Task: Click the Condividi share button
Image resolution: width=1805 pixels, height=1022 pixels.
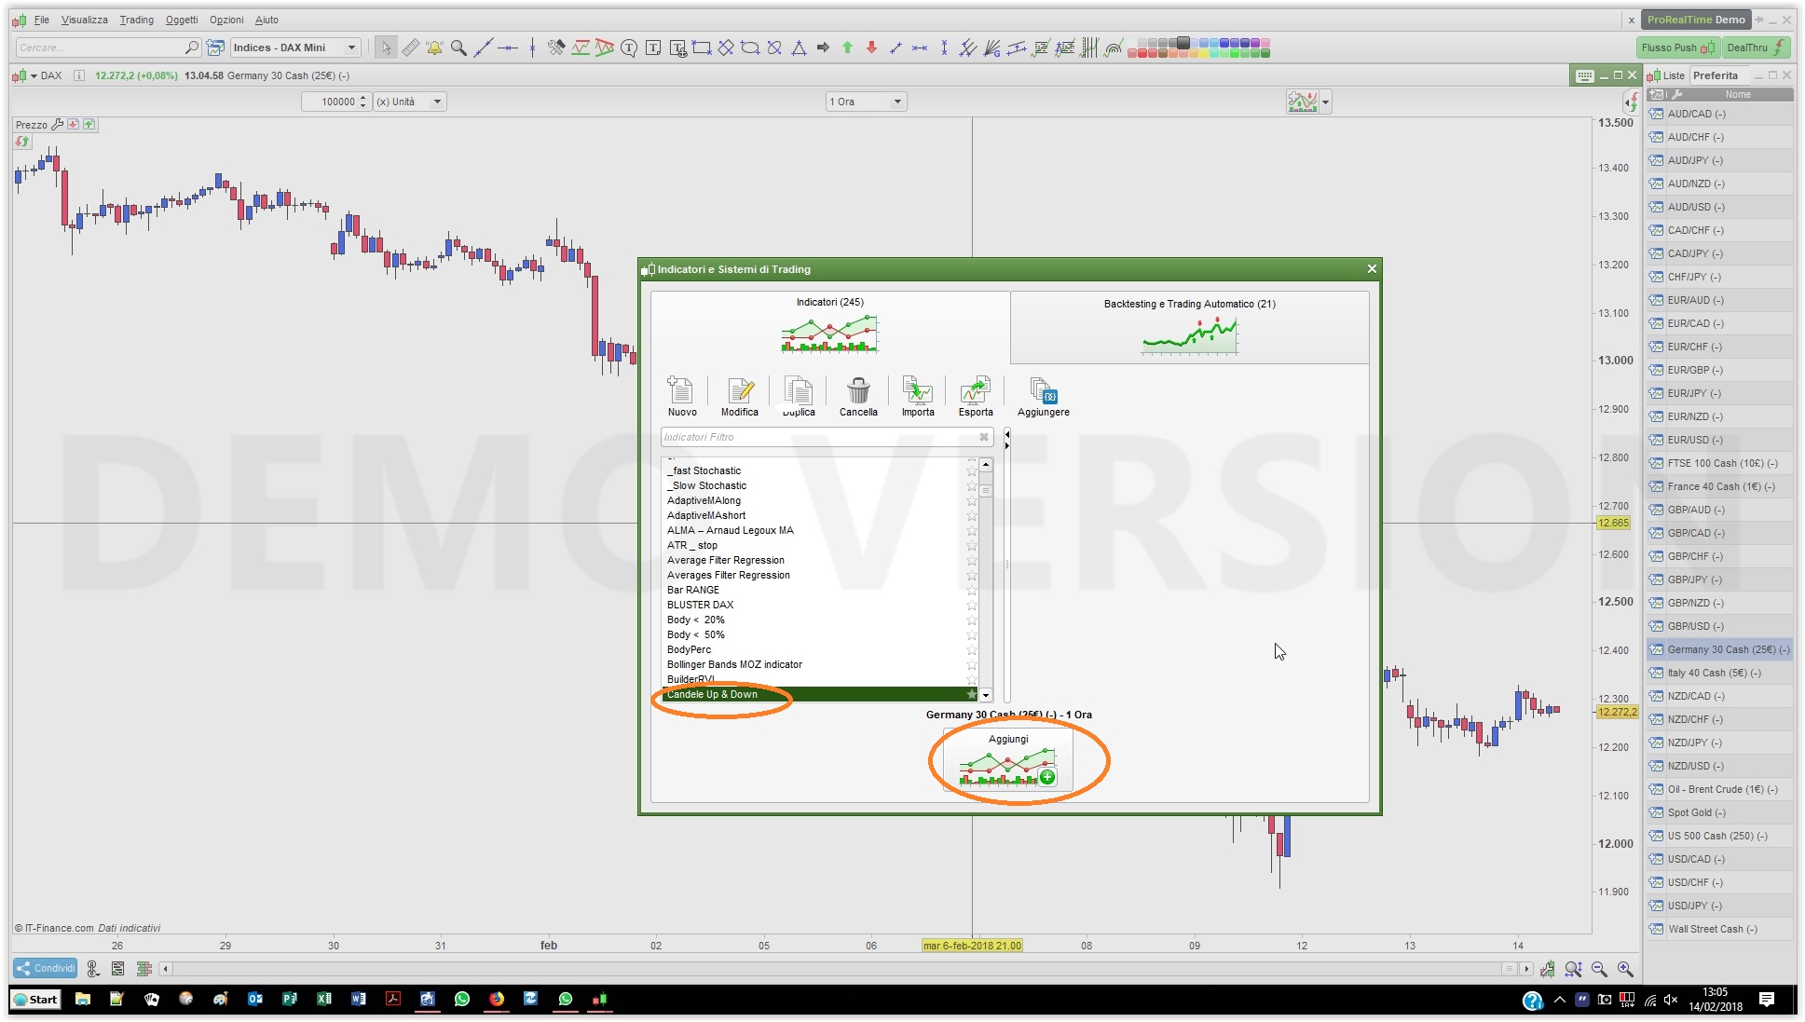Action: coord(45,968)
